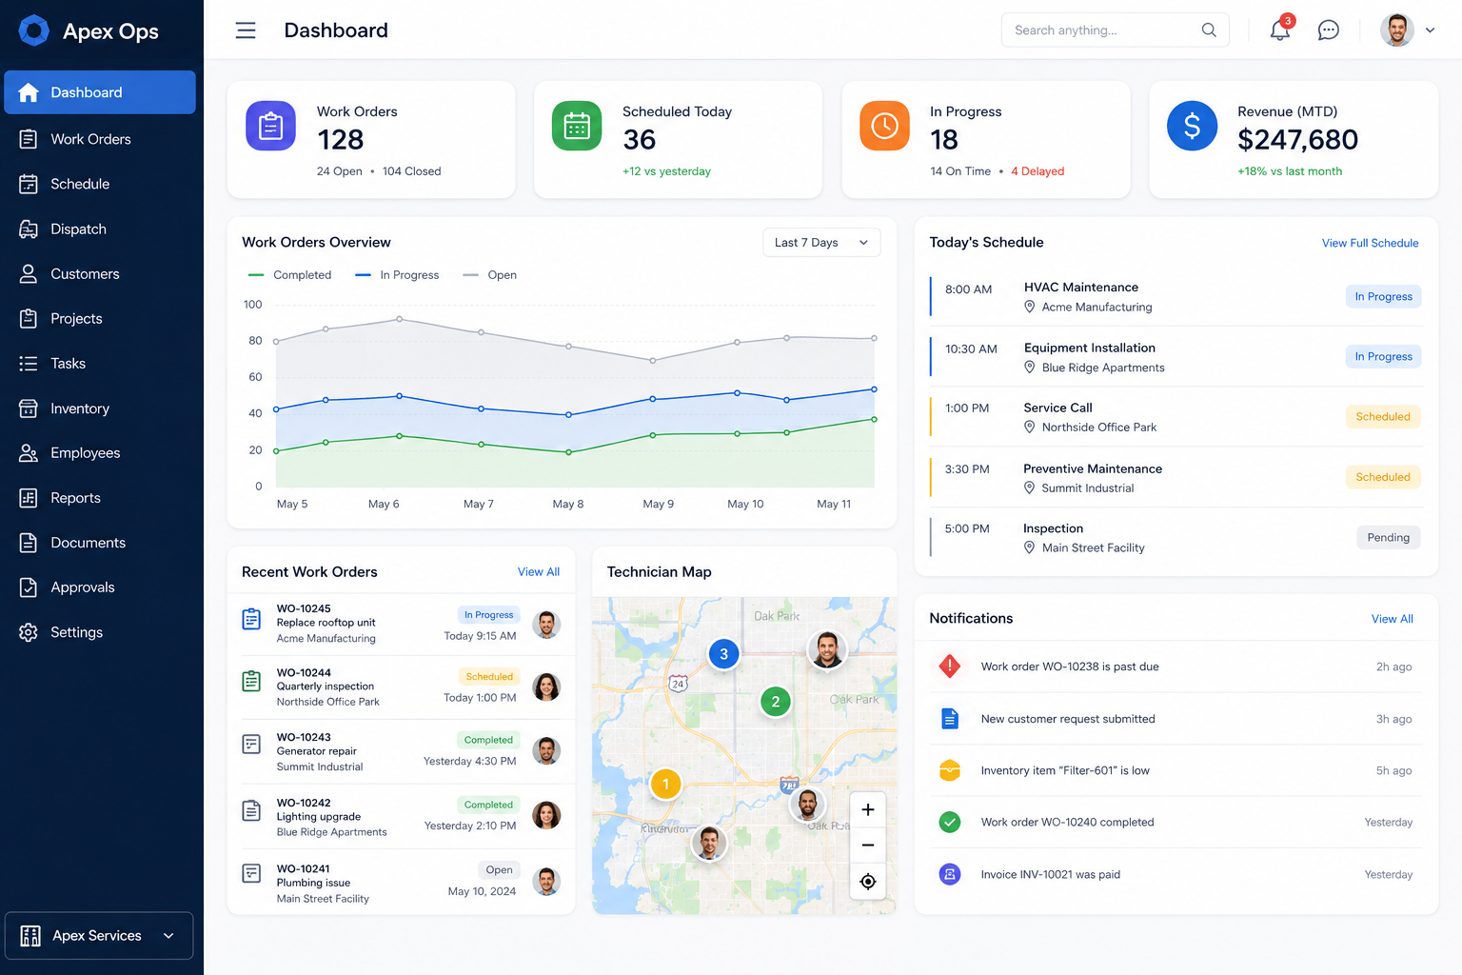
Task: Click the Acme Manufacturing location pin
Action: [x=1029, y=307]
